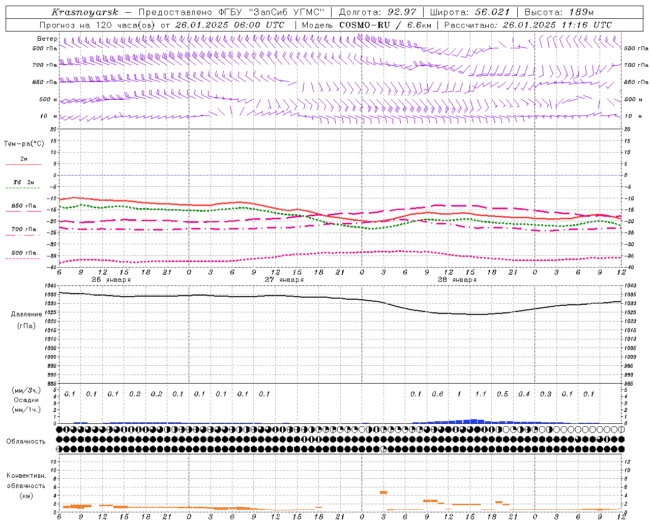Viewport: 651px width, 521px height.
Task: Click the '850 гПа' temperature legend entry
Action: click(x=23, y=206)
